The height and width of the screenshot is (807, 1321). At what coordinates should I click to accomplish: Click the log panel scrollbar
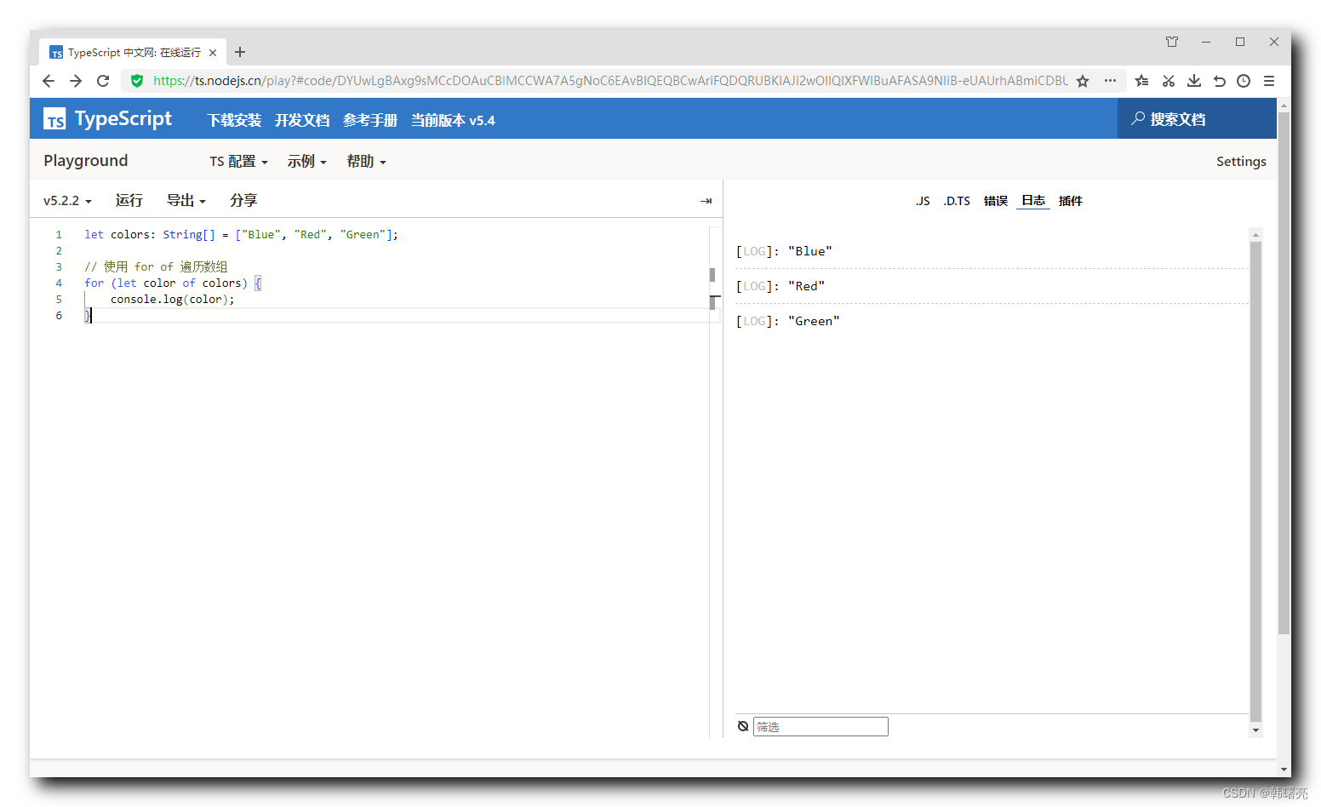tap(1255, 481)
